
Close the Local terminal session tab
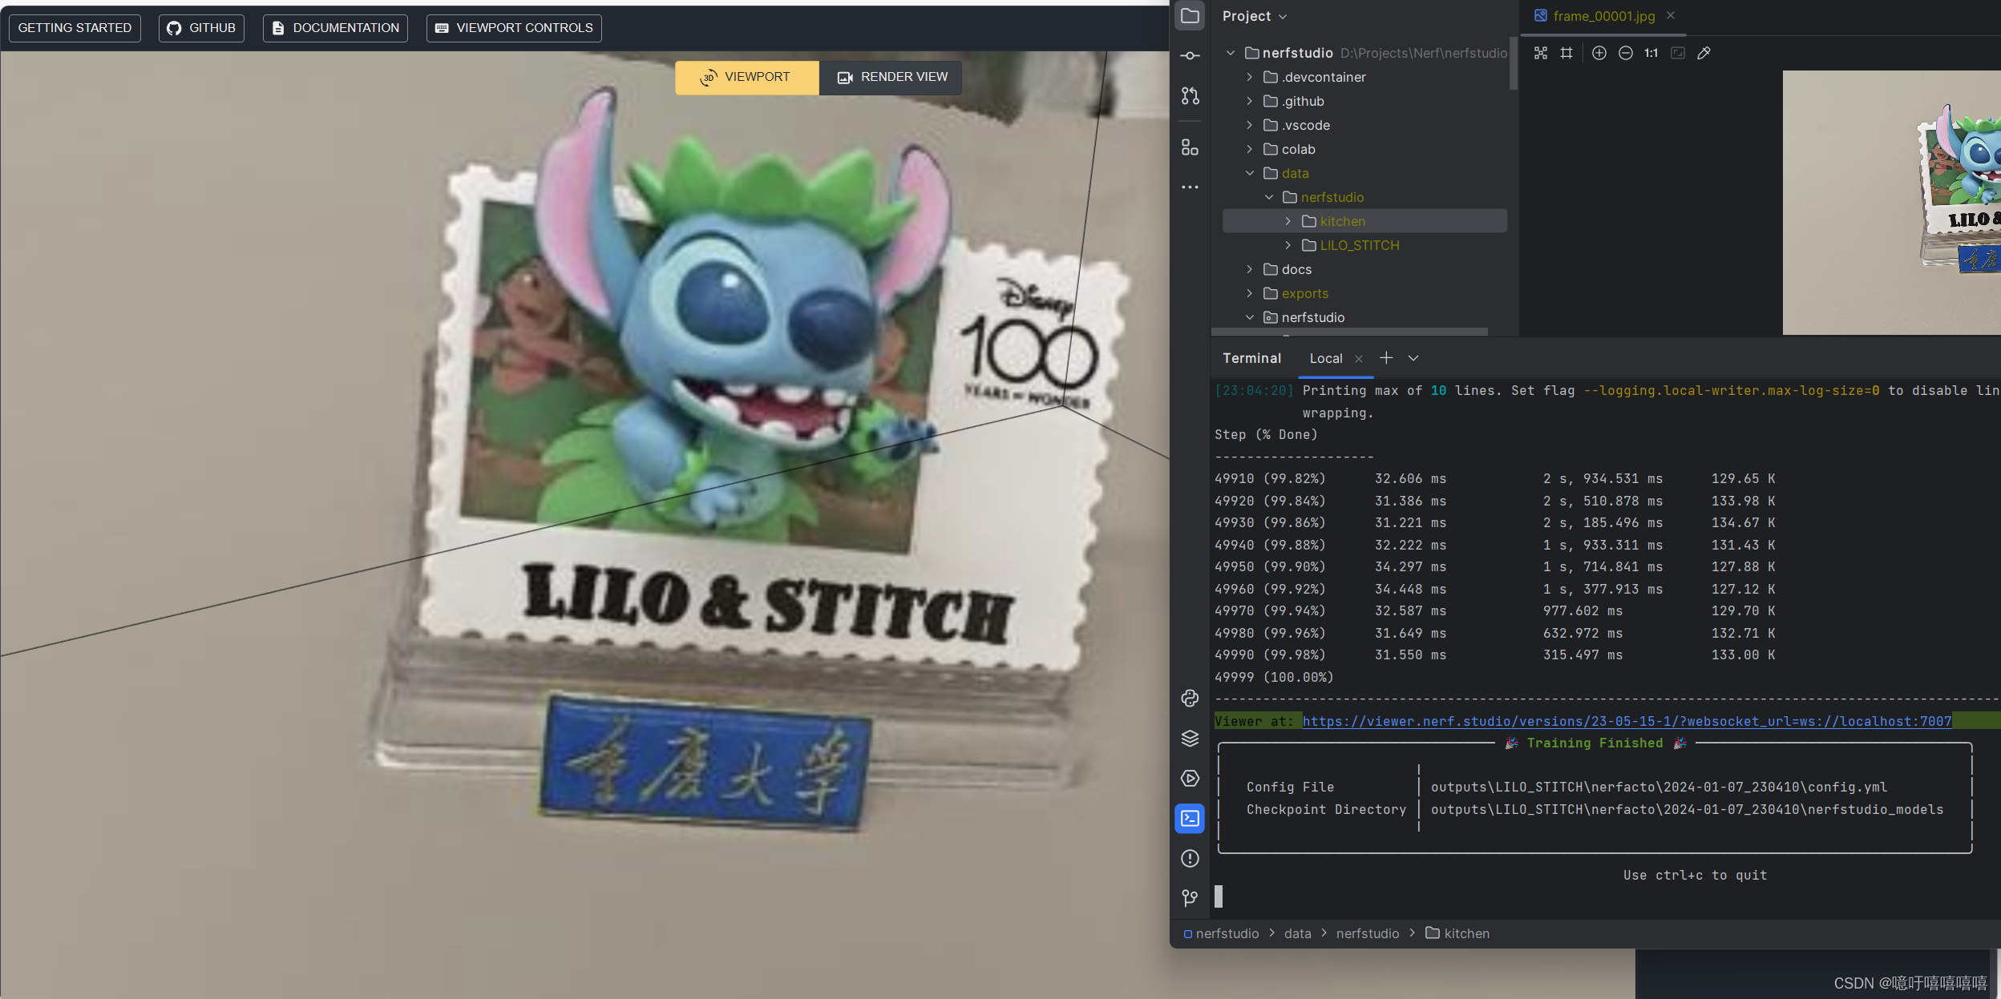click(1358, 359)
